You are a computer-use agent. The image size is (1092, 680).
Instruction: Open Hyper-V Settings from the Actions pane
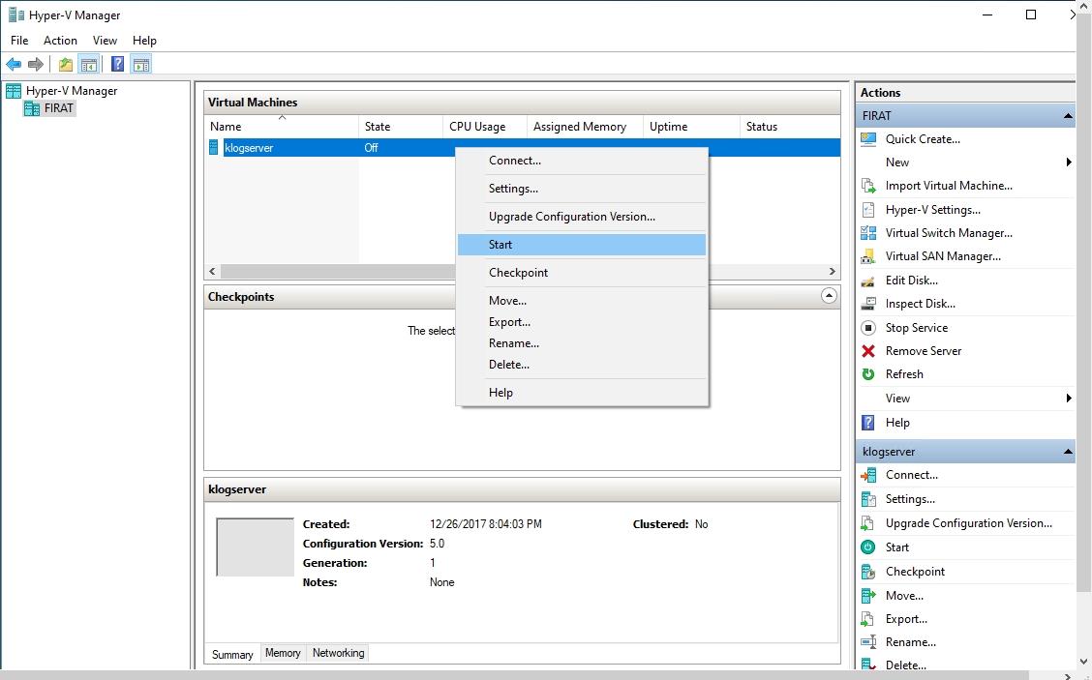tap(932, 210)
